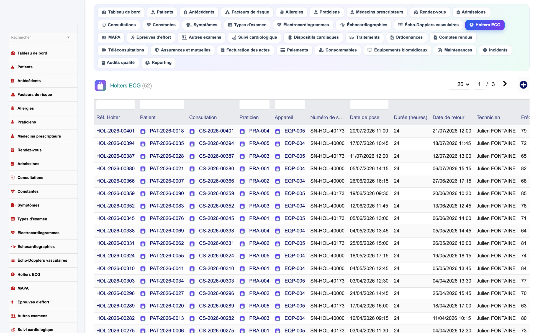Open the Téléconsultations tab

pyautogui.click(x=123, y=50)
